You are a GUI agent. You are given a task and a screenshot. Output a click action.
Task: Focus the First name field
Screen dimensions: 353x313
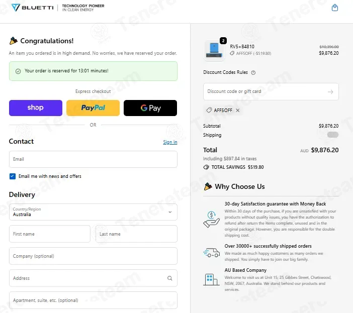[x=50, y=234]
